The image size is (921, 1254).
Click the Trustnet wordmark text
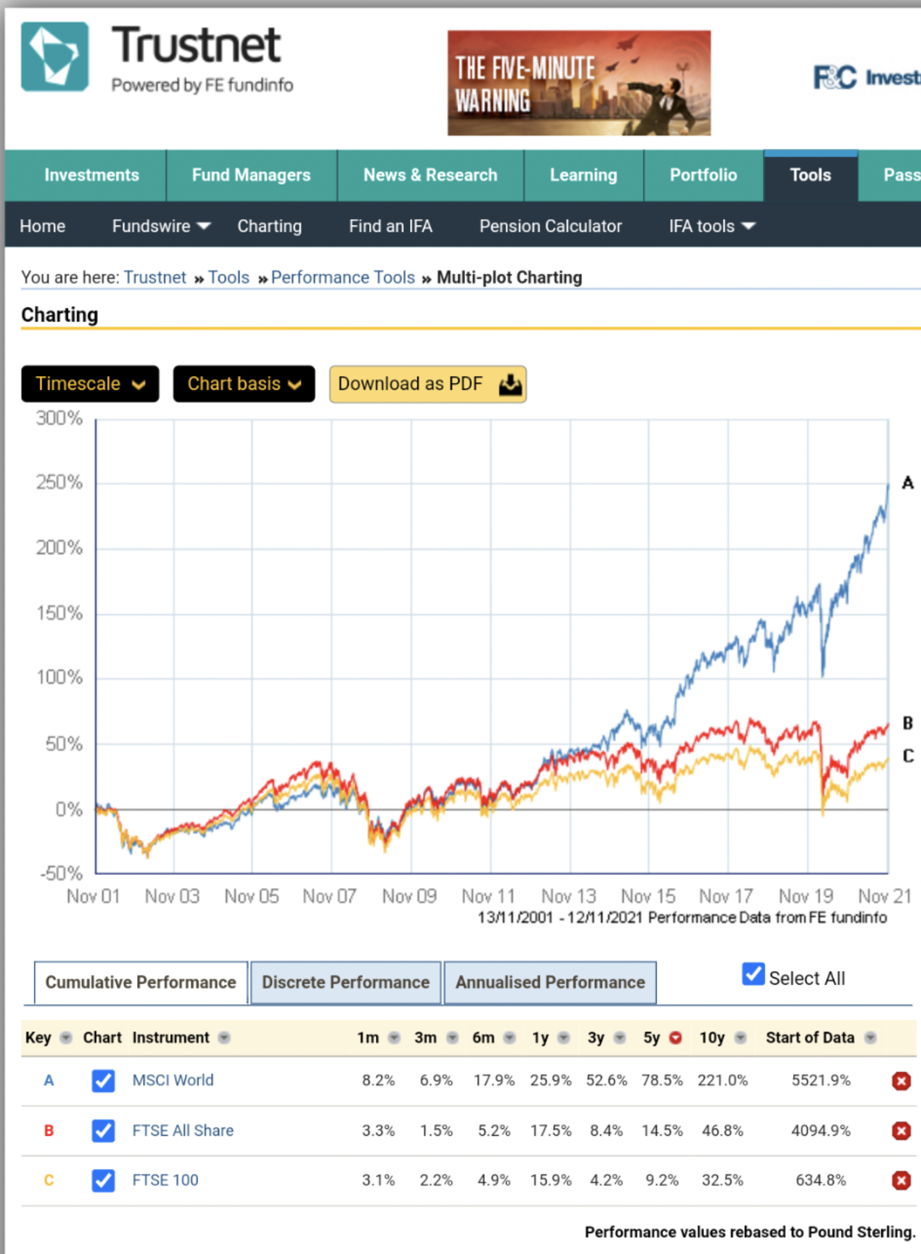tap(196, 45)
